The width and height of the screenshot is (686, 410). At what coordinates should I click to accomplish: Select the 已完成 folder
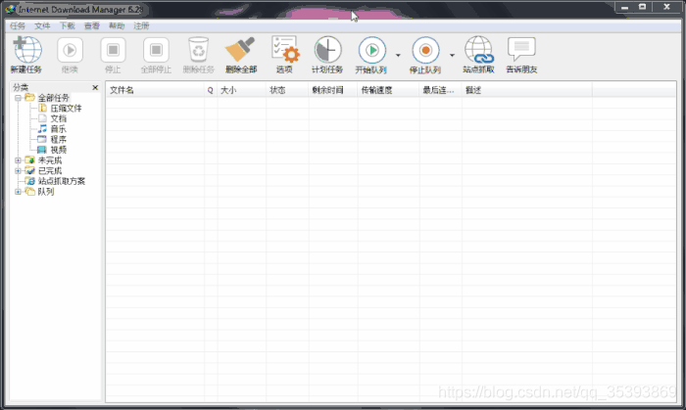tap(50, 170)
